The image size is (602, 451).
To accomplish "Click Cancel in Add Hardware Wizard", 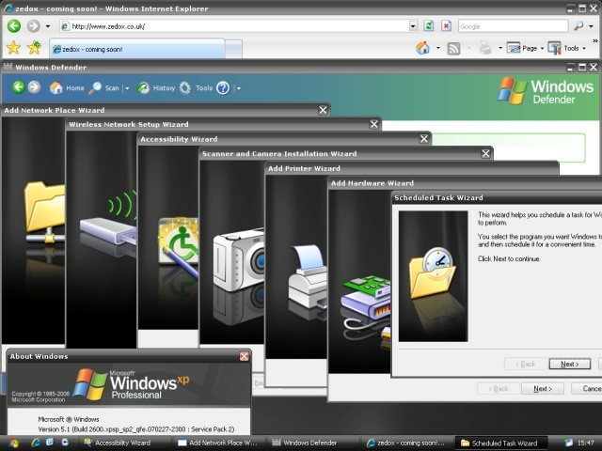I will (x=587, y=388).
